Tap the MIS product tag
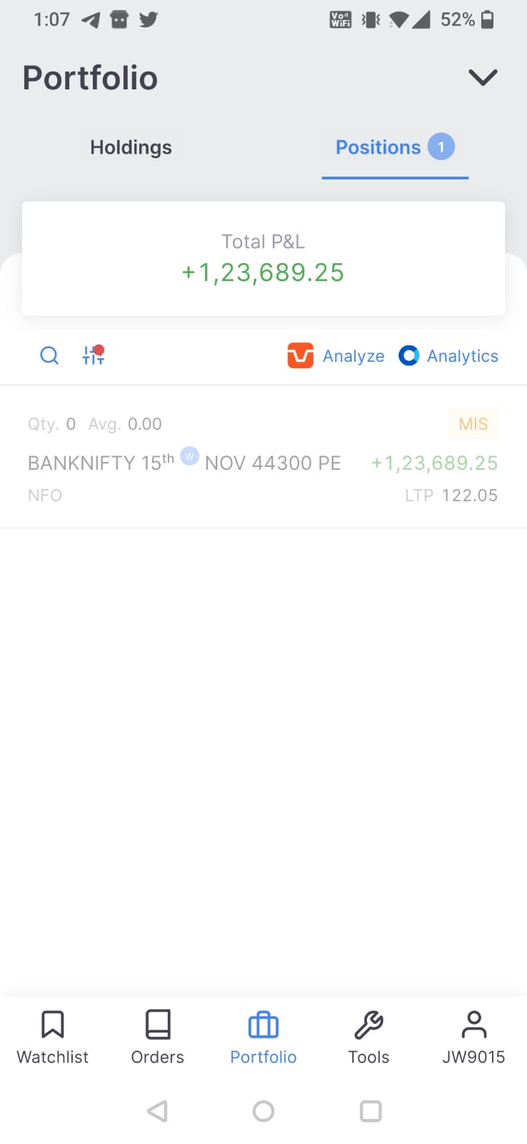This screenshot has height=1144, width=527. click(473, 424)
